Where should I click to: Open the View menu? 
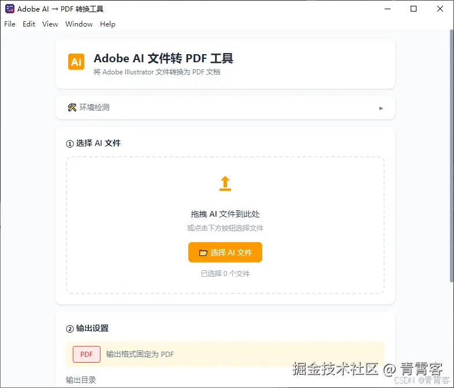tap(50, 24)
